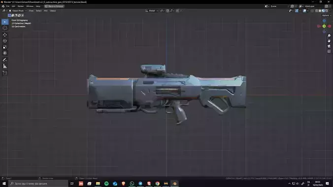Open the Render menu
The height and width of the screenshot is (187, 333).
20,6
